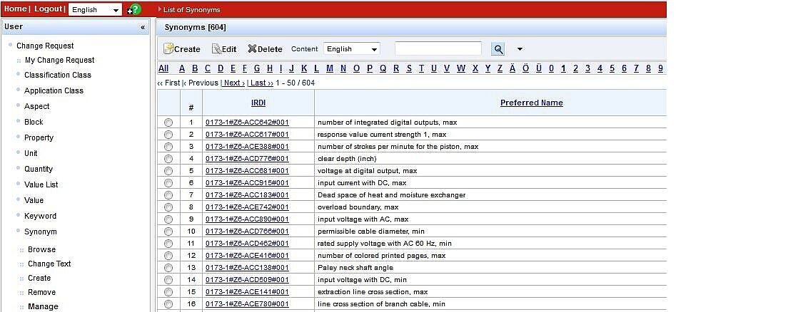
Task: Click in the synonym search text field
Action: pyautogui.click(x=438, y=48)
